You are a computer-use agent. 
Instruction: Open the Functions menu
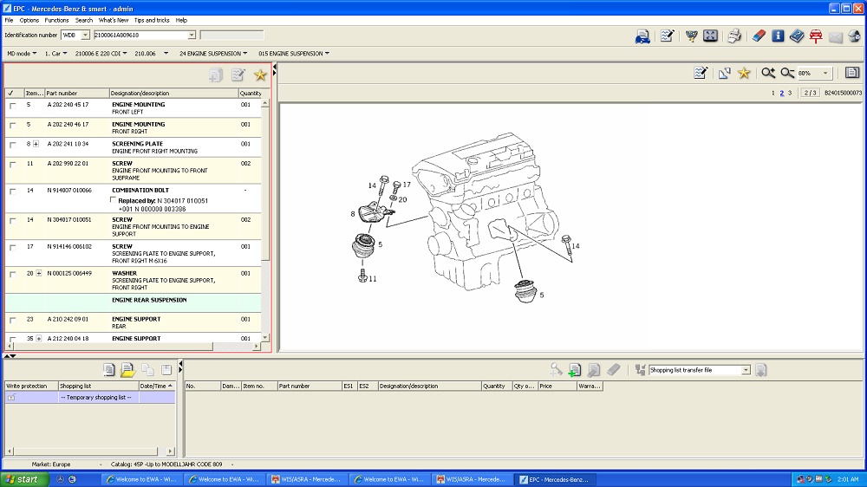pyautogui.click(x=56, y=20)
